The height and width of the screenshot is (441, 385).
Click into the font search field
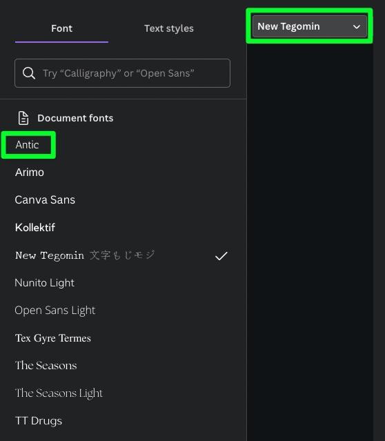pyautogui.click(x=122, y=73)
